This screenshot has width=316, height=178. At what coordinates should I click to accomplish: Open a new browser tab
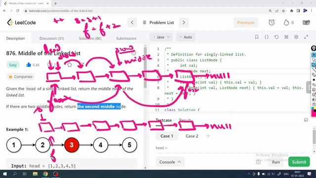tap(55, 3)
